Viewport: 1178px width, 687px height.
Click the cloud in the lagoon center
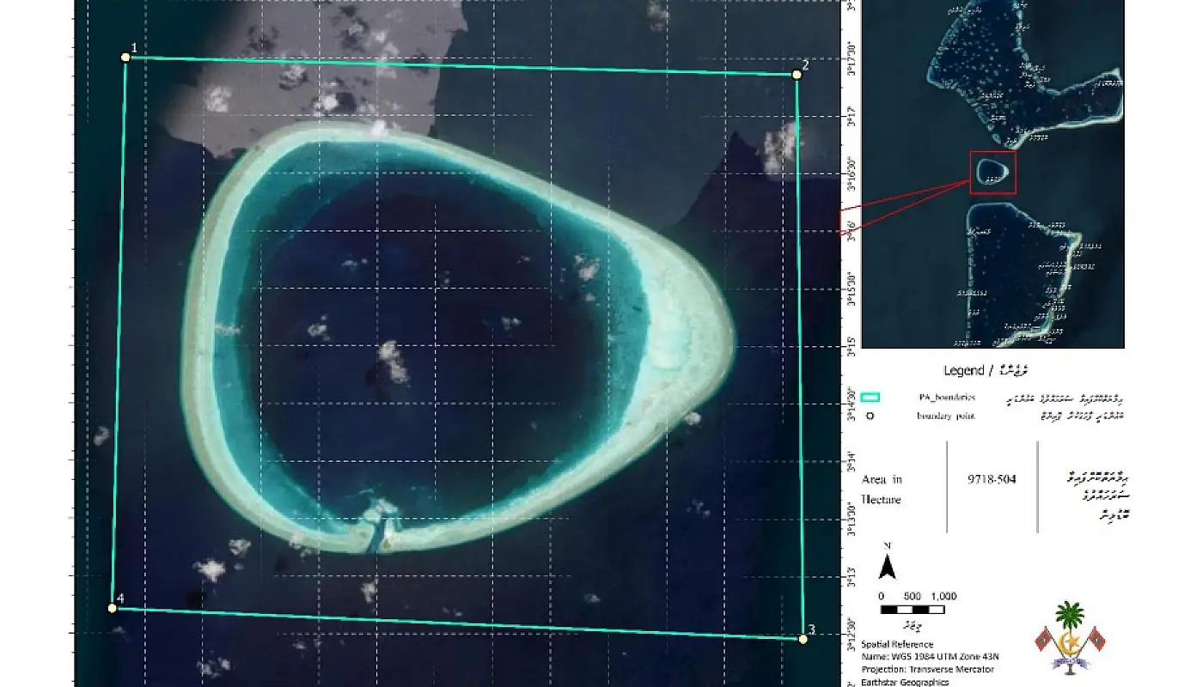pyautogui.click(x=392, y=361)
